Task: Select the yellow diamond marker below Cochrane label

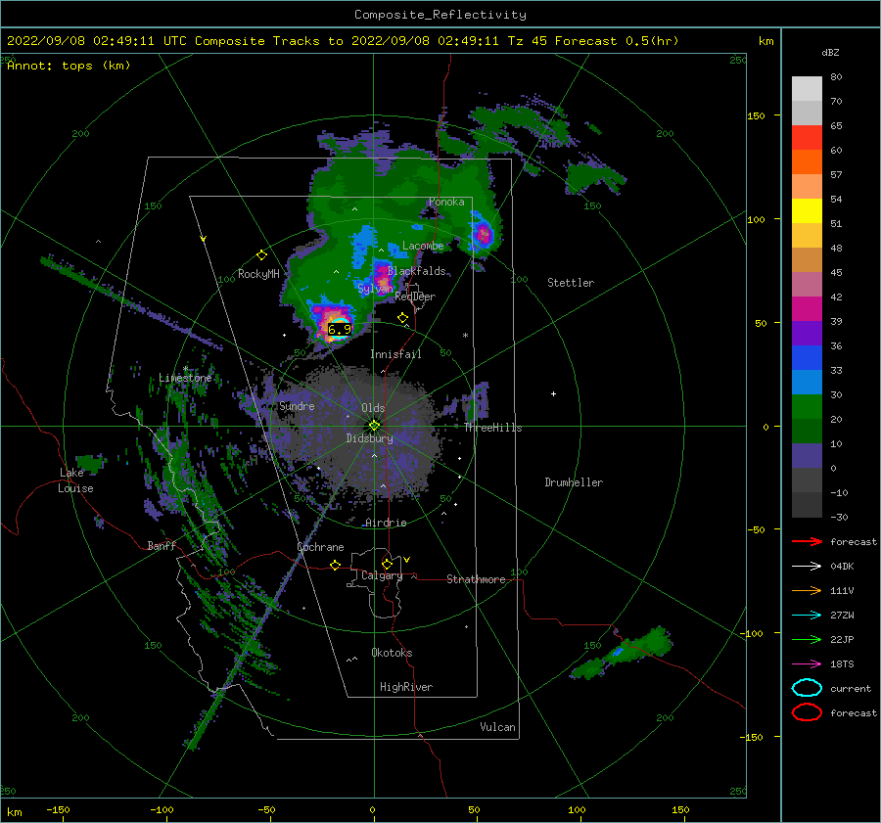Action: [x=335, y=565]
